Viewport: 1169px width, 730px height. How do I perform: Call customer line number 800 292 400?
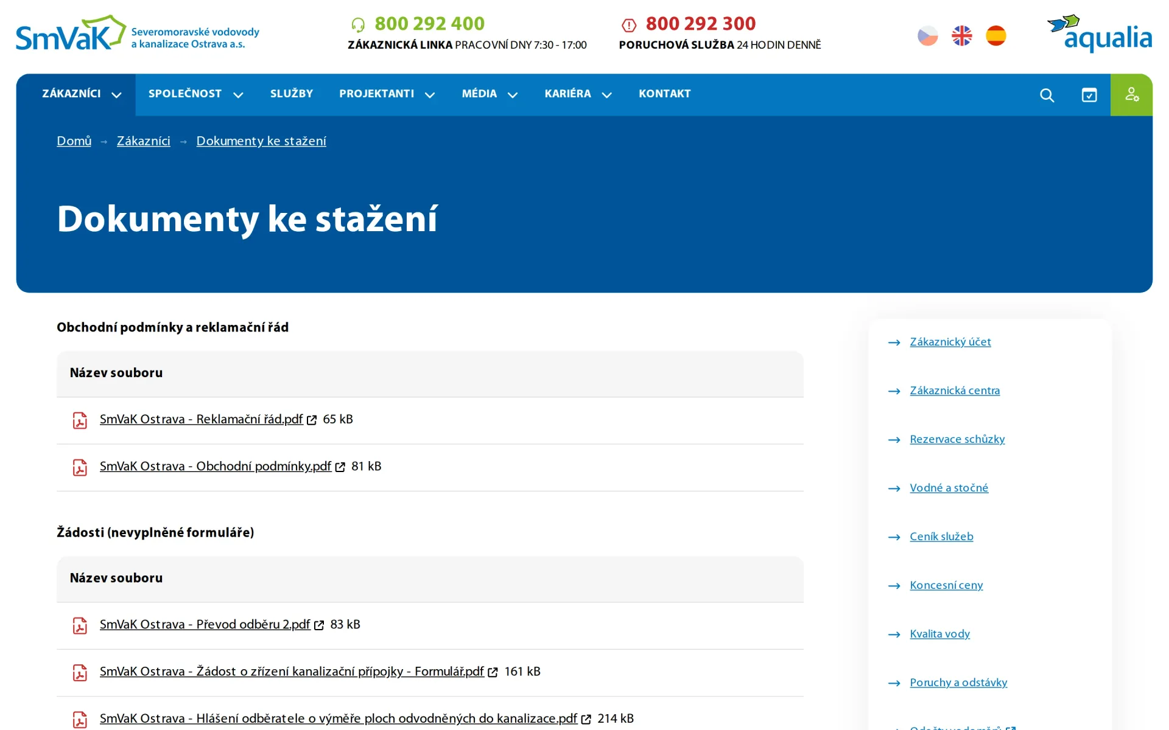(430, 24)
